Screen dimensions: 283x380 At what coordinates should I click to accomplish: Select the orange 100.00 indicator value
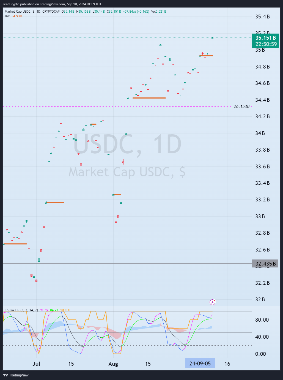[65, 310]
